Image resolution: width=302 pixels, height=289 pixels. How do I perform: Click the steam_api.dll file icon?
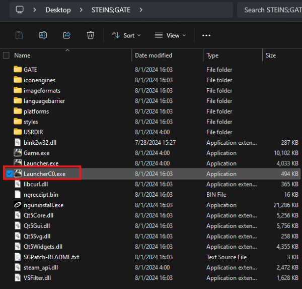(x=18, y=267)
